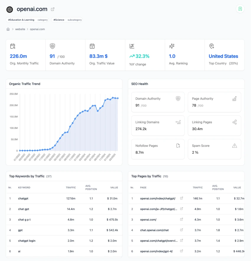Click the Spam Score warning triangle icon
This screenshot has height=261, width=251.
(234, 146)
